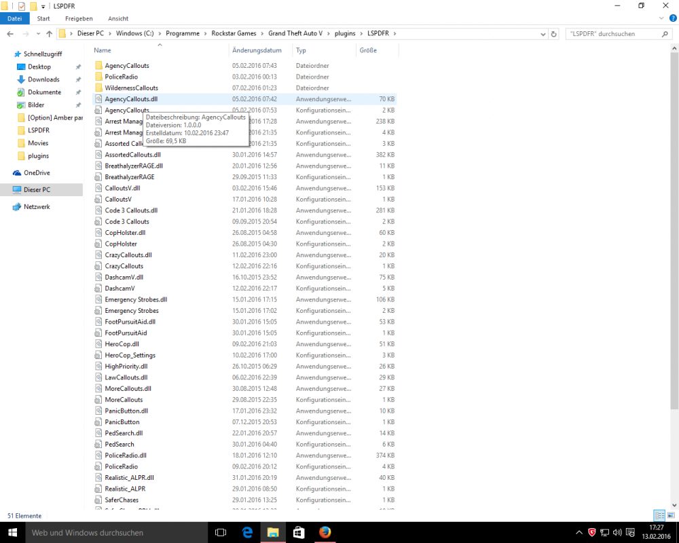Open the volume control in tray
Viewport: 679px width, 543px height.
pyautogui.click(x=617, y=533)
